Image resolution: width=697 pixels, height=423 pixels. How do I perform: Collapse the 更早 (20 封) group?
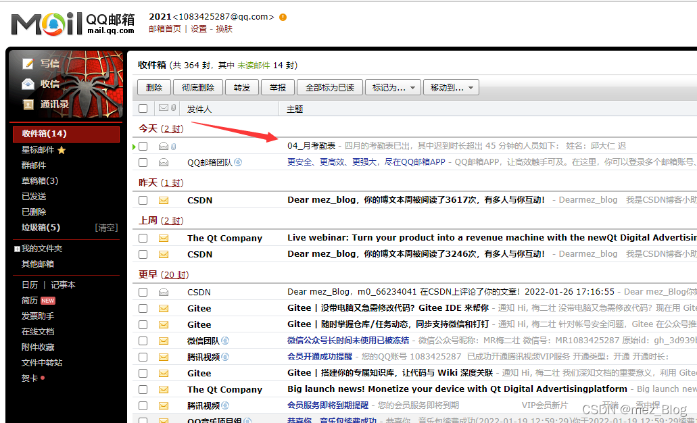tap(164, 274)
